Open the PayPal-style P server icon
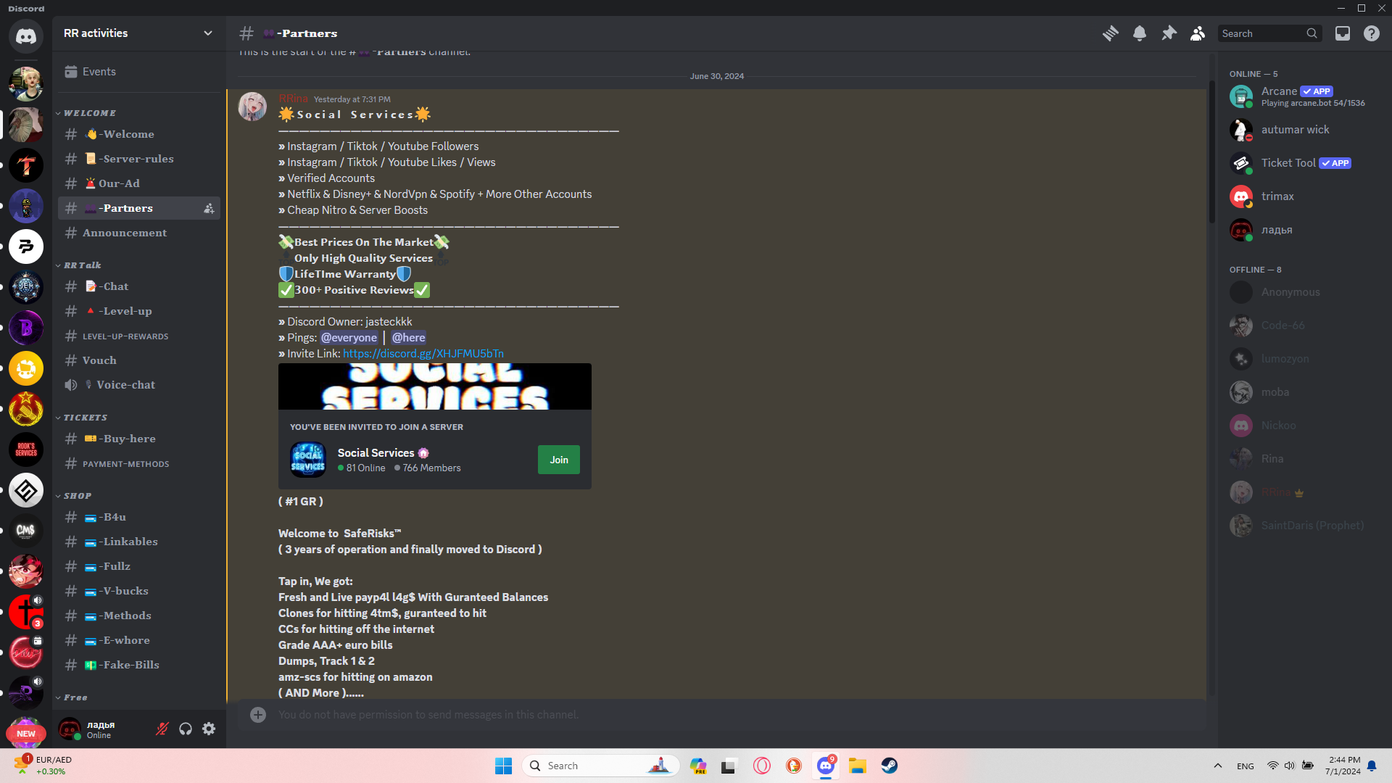Viewport: 1392px width, 783px height. click(26, 246)
